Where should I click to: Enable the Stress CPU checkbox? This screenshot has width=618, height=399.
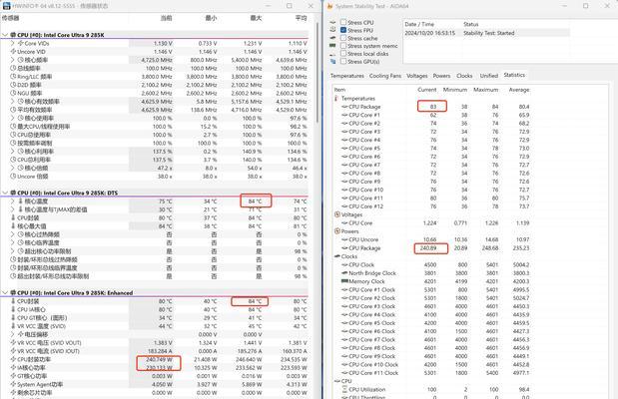[x=343, y=23]
